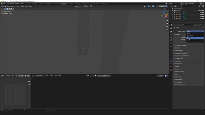The height and width of the screenshot is (115, 205).
Task: Click the pan hand icon in 3D viewport
Action: click(x=167, y=24)
